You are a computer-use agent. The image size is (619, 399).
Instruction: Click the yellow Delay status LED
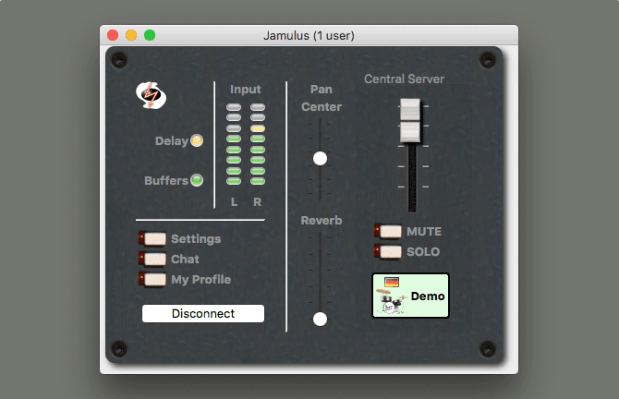(197, 141)
